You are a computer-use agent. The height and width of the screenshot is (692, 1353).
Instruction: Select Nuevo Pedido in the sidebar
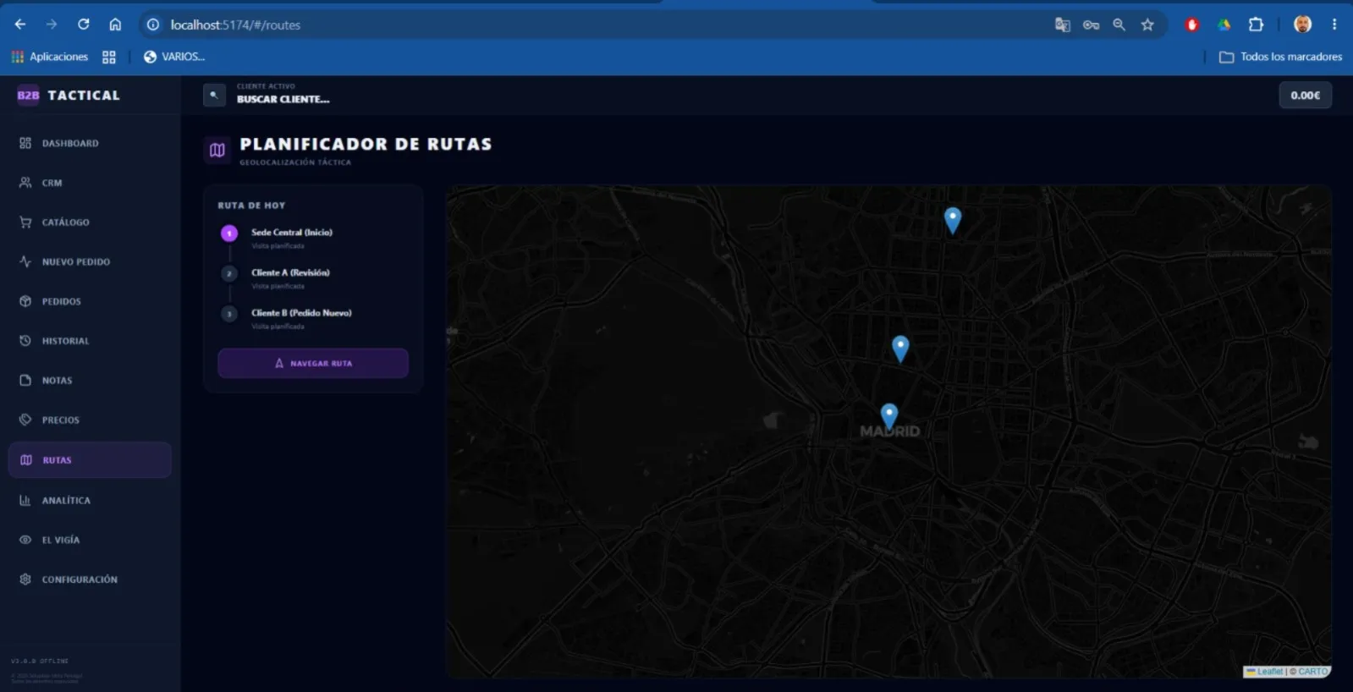pyautogui.click(x=90, y=262)
